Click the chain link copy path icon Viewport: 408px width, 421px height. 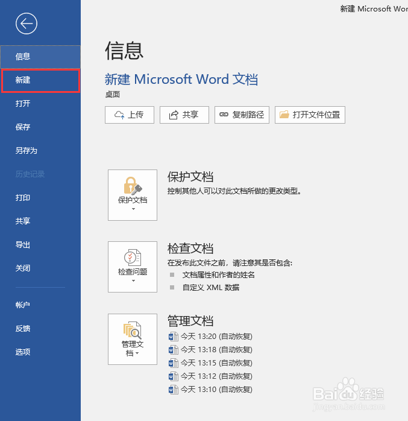pyautogui.click(x=224, y=115)
